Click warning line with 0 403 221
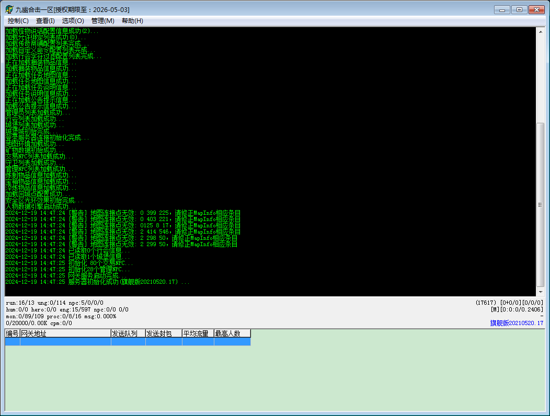Viewport: 550px width, 416px height. click(x=123, y=219)
